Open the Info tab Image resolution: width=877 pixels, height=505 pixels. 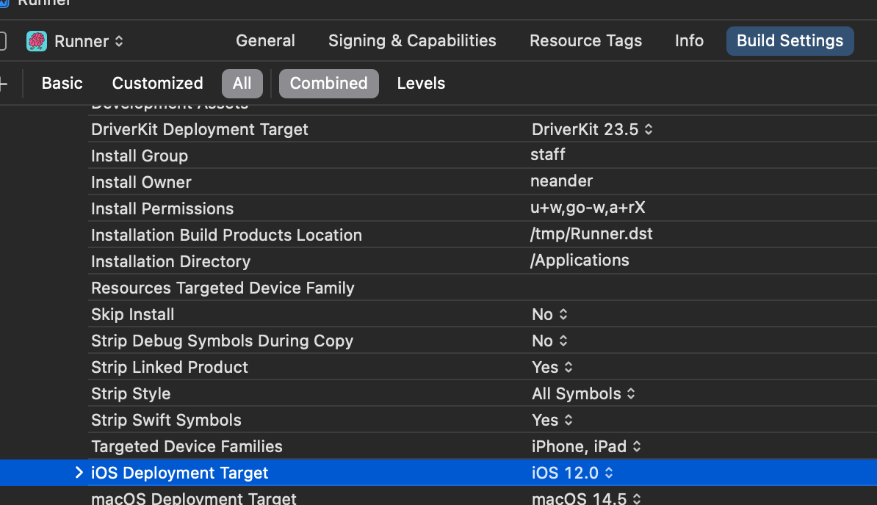[x=689, y=41]
